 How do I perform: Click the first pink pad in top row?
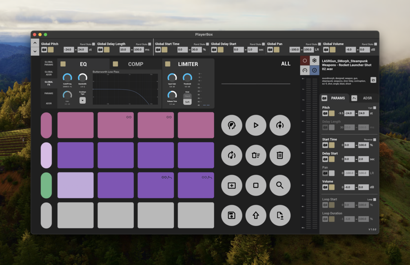click(75, 125)
